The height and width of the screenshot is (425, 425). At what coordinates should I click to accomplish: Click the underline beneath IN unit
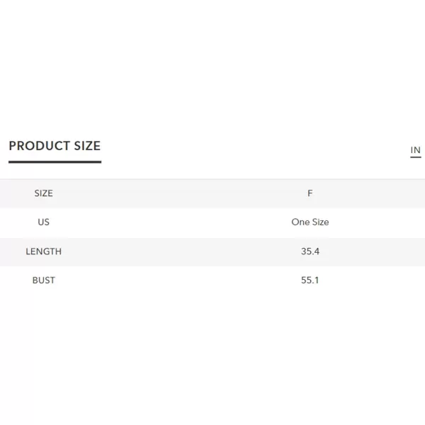[x=416, y=157]
